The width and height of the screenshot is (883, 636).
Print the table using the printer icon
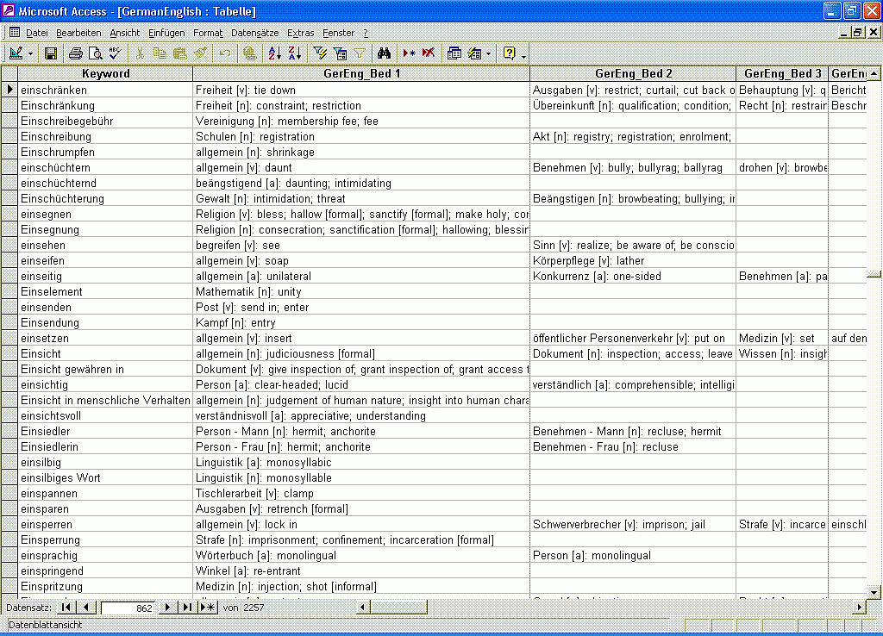tap(76, 53)
